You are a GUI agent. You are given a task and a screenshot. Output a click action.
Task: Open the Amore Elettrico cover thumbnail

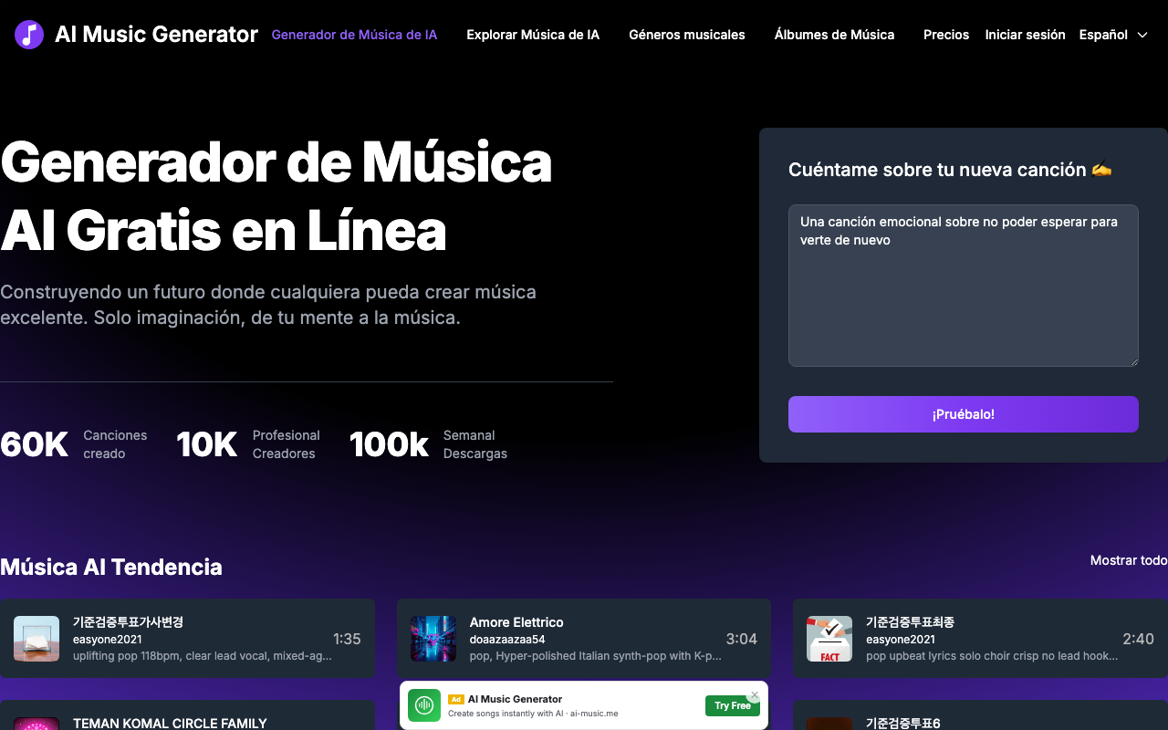click(433, 639)
